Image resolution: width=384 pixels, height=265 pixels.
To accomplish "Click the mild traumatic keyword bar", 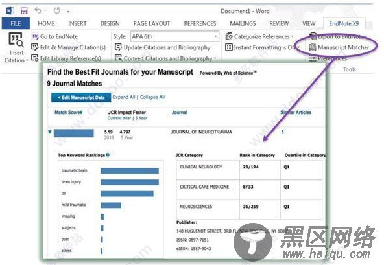I will 111,205.
